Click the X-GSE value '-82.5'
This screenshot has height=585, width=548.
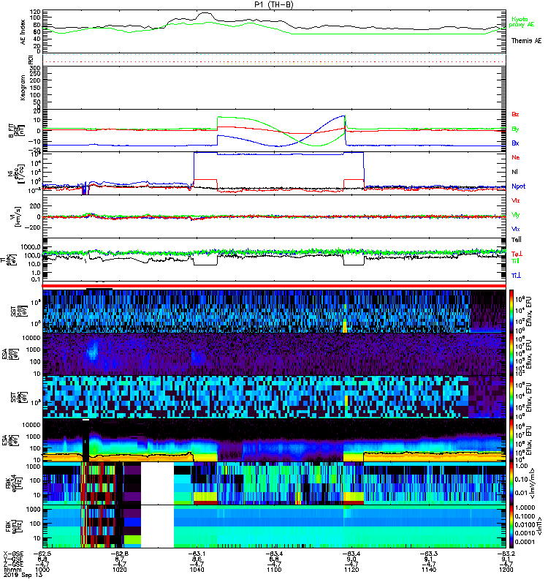pos(42,554)
